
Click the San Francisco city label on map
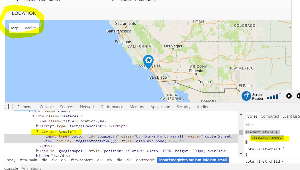[x=119, y=31]
